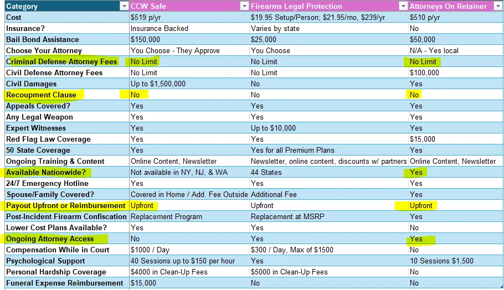Select the CCW Safe header cell

[189, 6]
